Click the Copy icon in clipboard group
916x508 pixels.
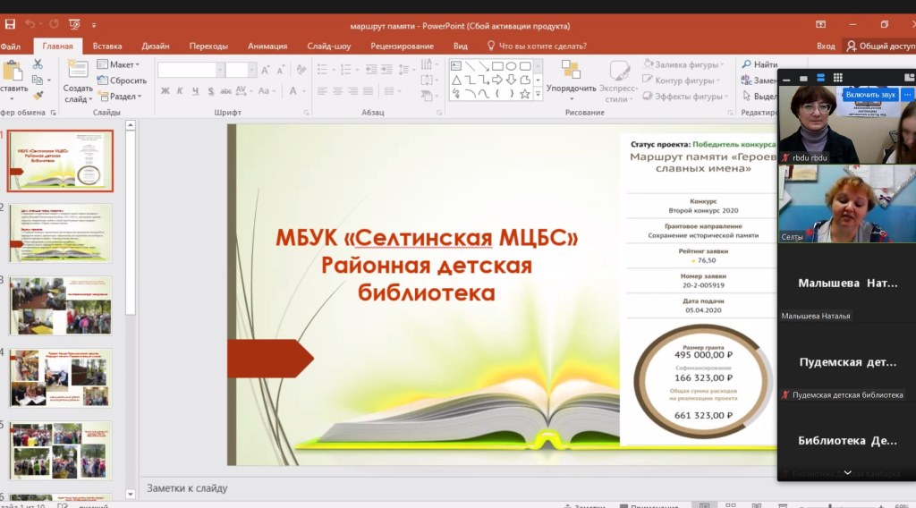coord(38,80)
